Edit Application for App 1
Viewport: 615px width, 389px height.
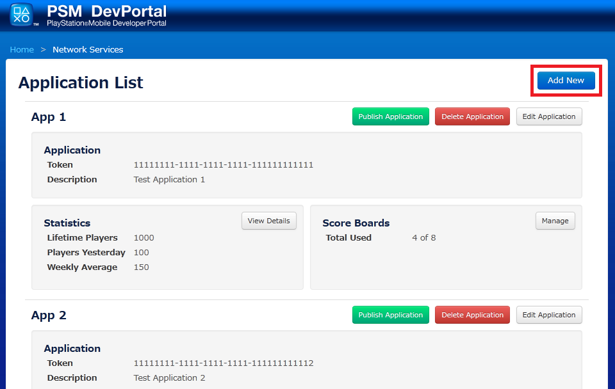point(548,116)
